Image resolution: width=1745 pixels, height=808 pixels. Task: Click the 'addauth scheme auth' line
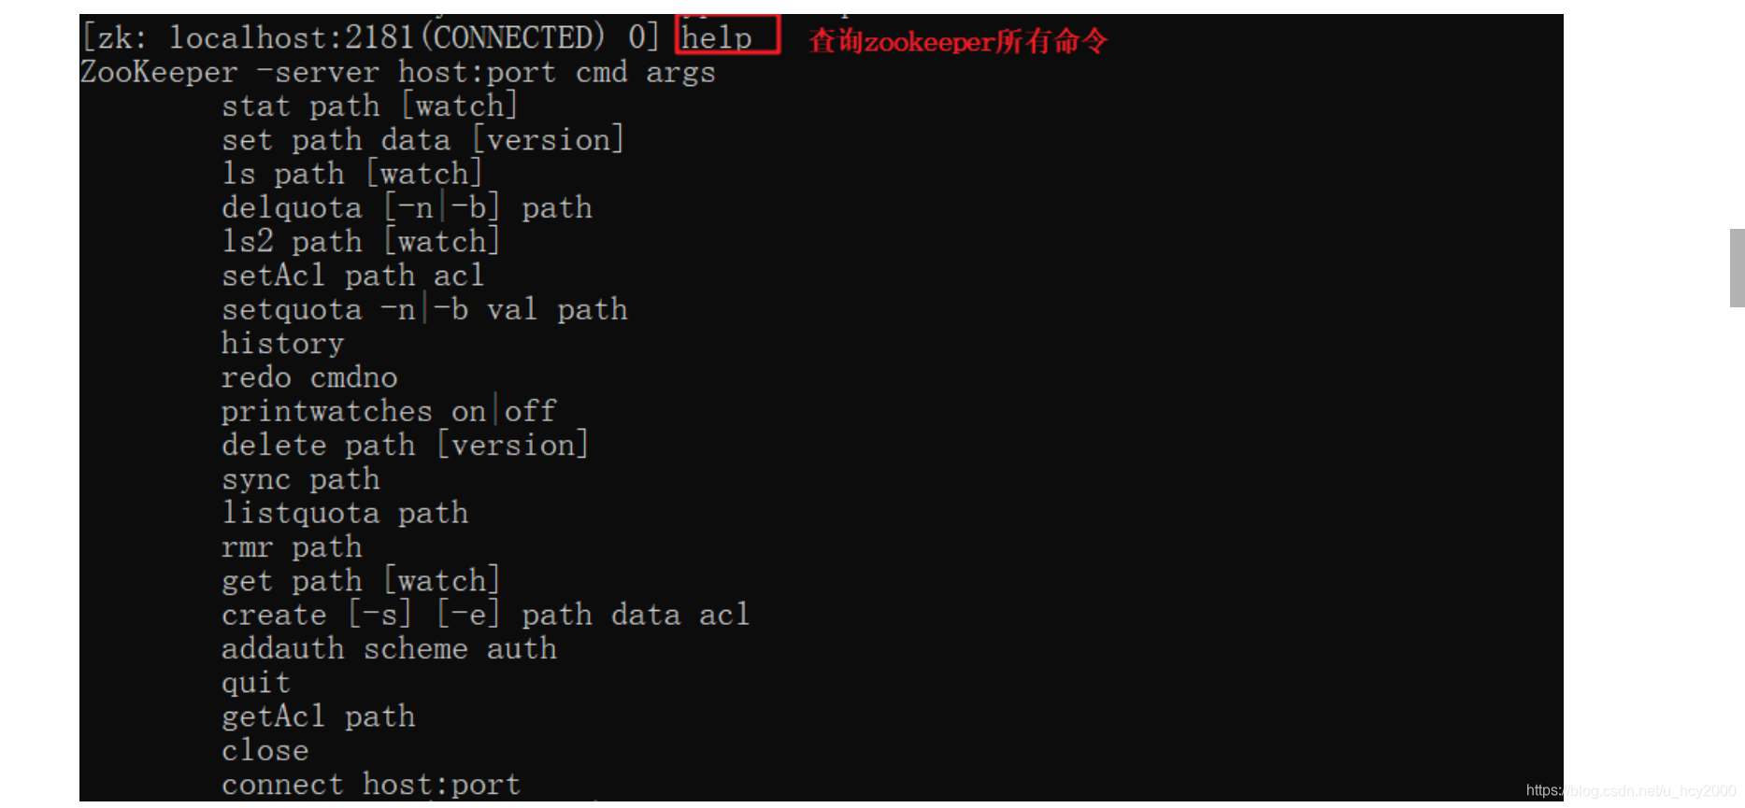tap(389, 648)
